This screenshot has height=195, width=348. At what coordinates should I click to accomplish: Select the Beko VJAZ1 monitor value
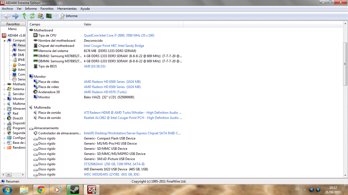click(x=109, y=97)
